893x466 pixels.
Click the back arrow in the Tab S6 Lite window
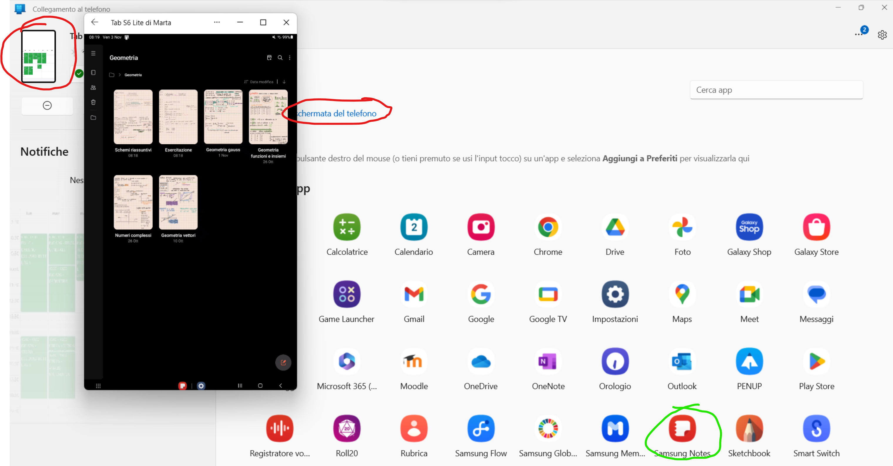(x=94, y=22)
